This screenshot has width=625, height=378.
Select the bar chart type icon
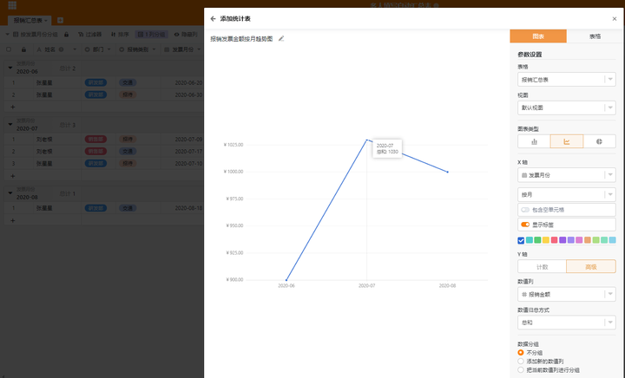tap(534, 141)
